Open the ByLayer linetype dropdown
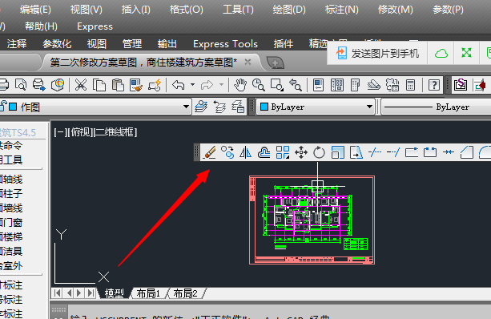This screenshot has width=491, height=319. point(437,107)
